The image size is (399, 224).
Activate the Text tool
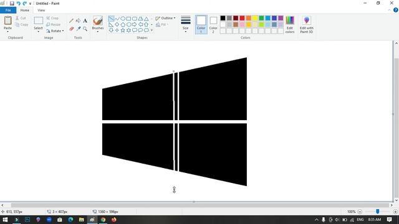click(x=85, y=21)
